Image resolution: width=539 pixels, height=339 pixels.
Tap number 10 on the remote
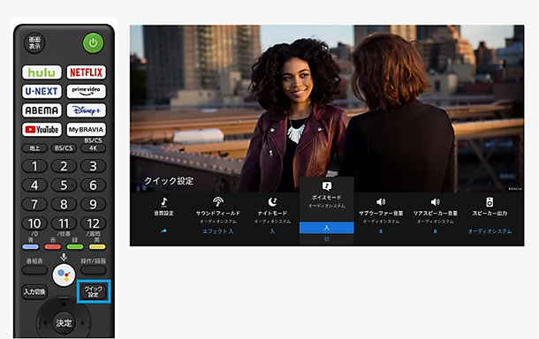coord(34,223)
